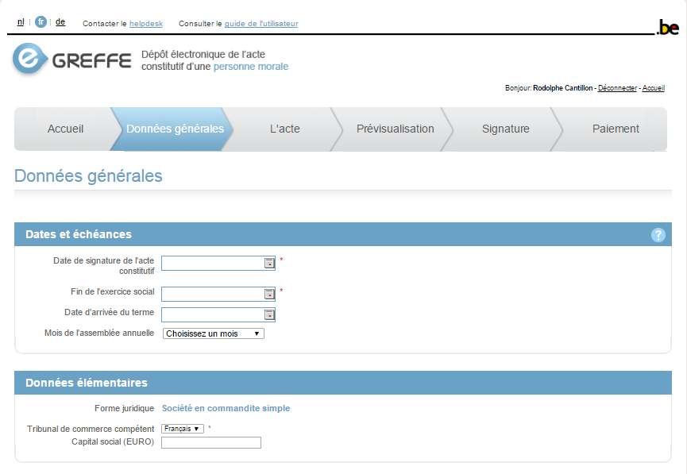Focus the date de signature text field

pos(211,264)
